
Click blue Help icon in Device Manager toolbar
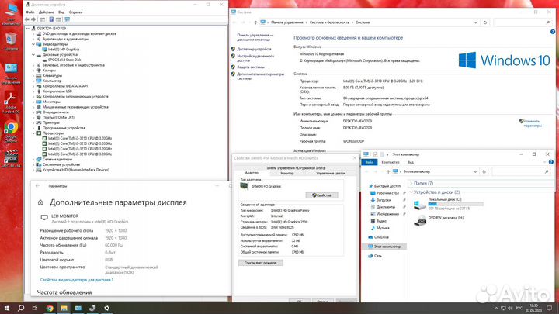[x=51, y=19]
